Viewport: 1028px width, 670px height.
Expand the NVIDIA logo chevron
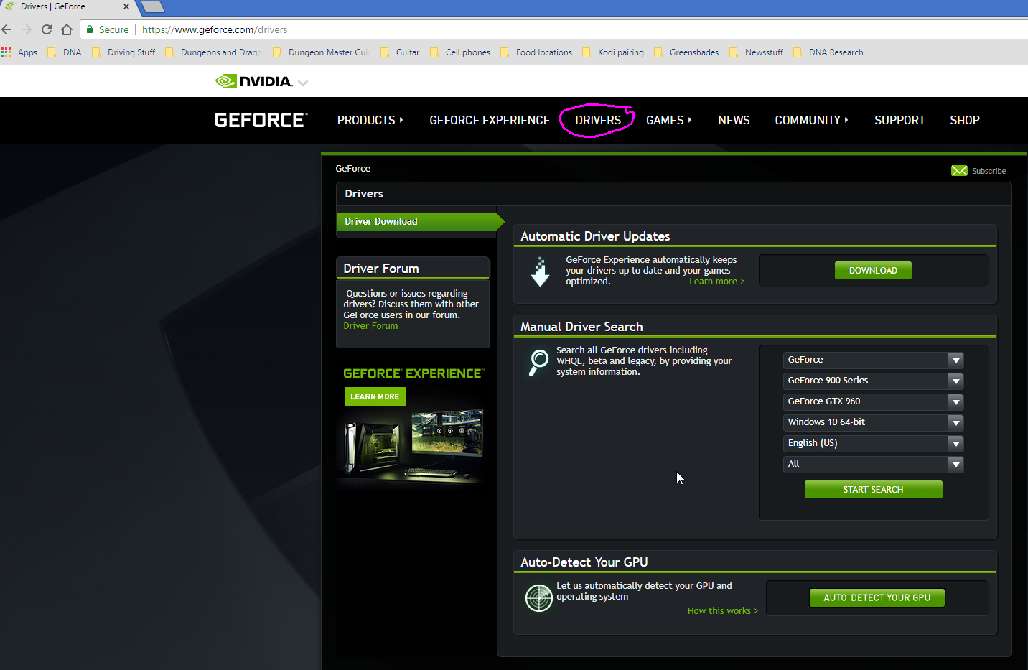(x=303, y=83)
